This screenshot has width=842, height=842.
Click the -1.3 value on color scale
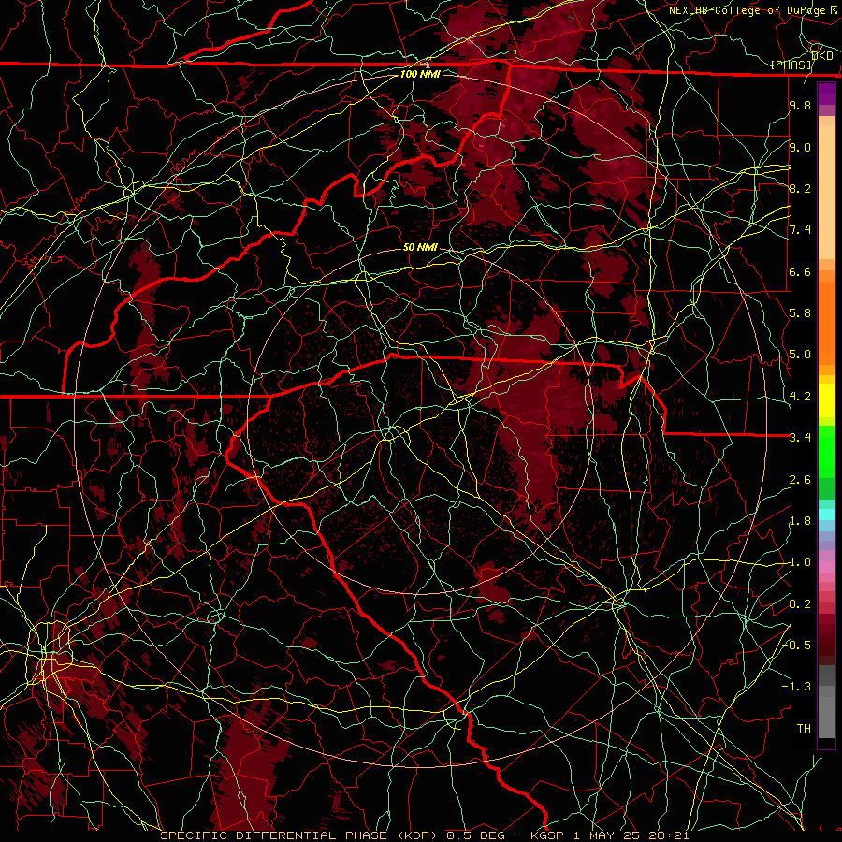point(796,687)
